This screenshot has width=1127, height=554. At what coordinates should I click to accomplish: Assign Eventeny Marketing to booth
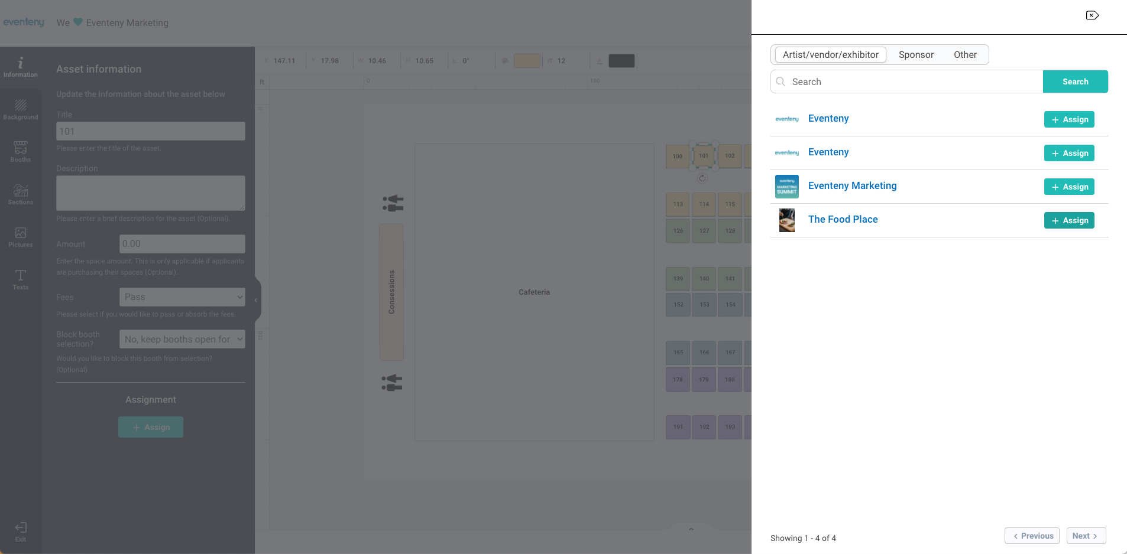1069,187
